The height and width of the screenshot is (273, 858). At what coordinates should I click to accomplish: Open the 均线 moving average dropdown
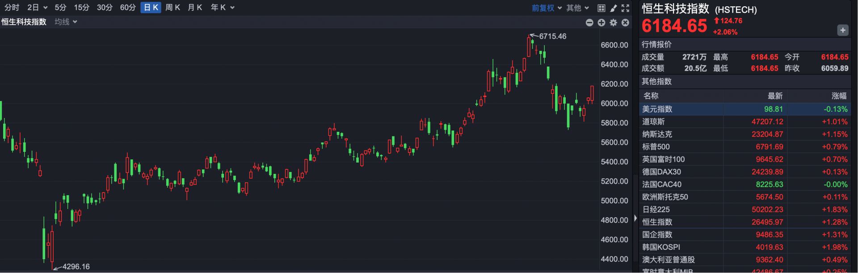(x=66, y=22)
